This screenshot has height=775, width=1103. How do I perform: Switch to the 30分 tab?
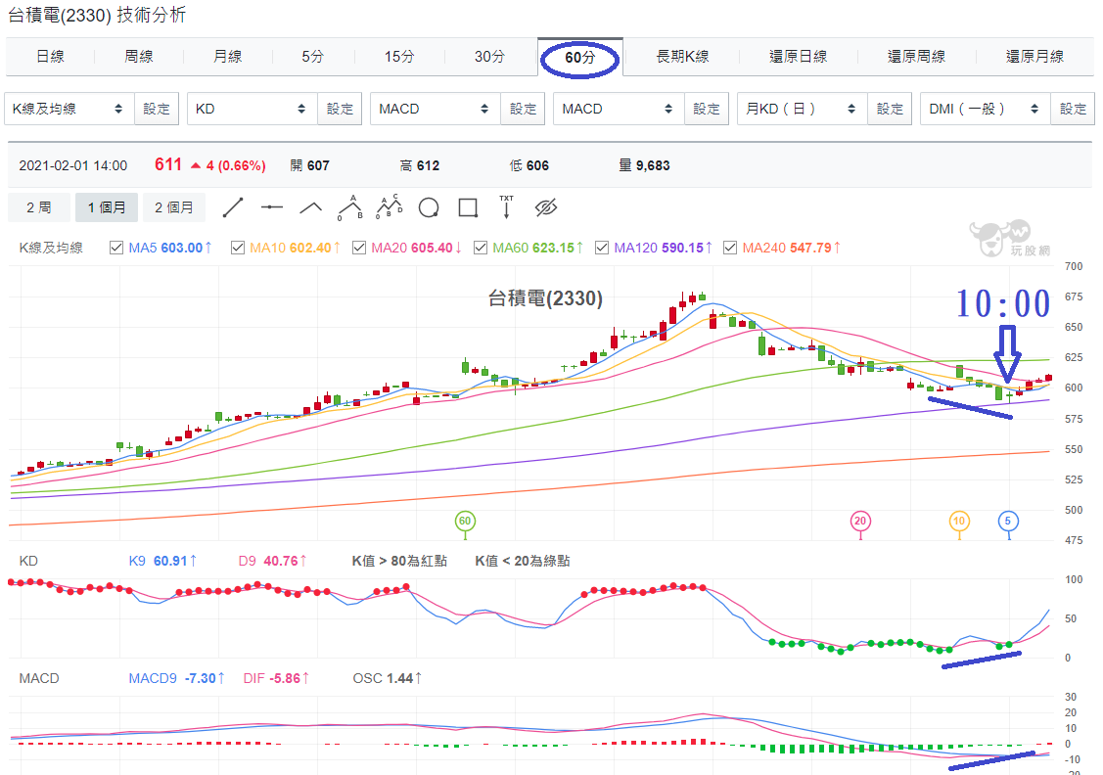click(489, 56)
